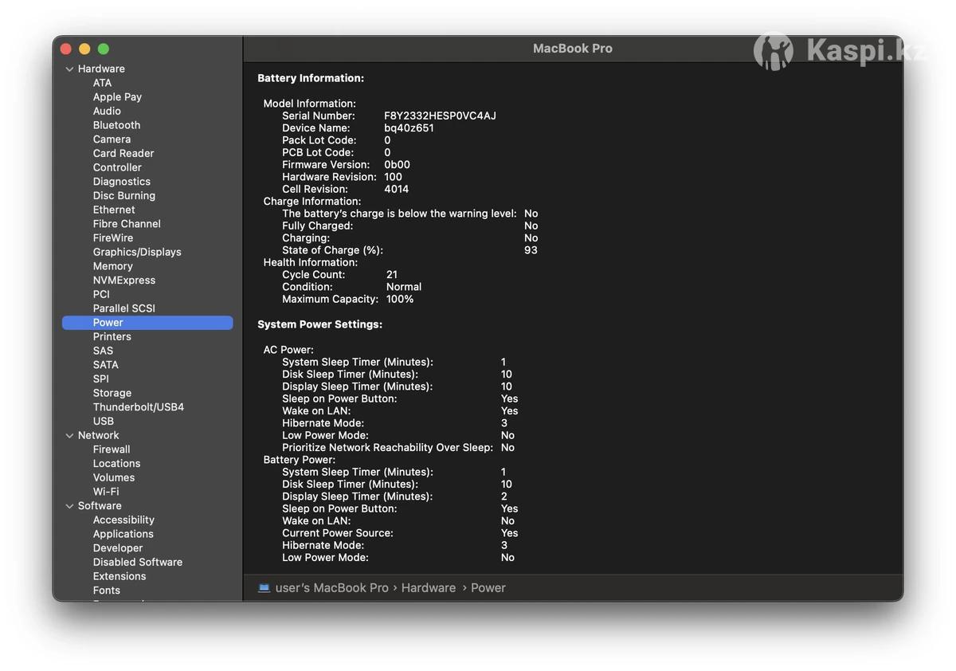Screen dimensions: 956x671
Task: Open Thunderbolt/USB4 details
Action: [138, 407]
